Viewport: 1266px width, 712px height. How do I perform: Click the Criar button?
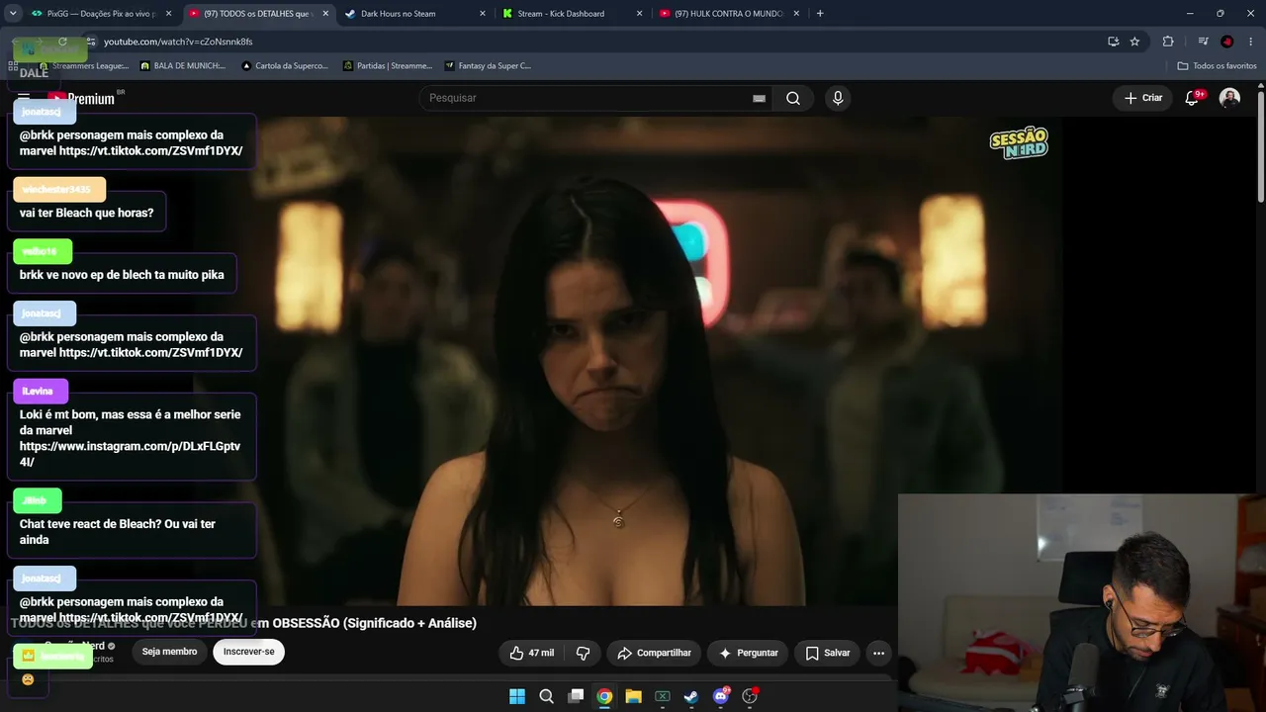[1143, 98]
